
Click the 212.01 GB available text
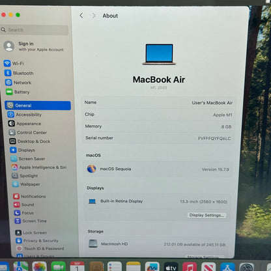tap(194, 244)
